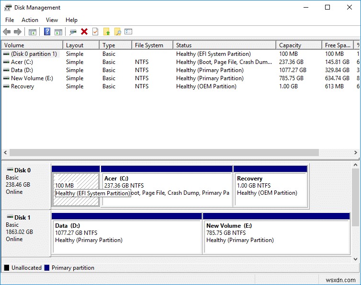Click the red X delete icon
The width and height of the screenshot is (361, 285).
(84, 32)
